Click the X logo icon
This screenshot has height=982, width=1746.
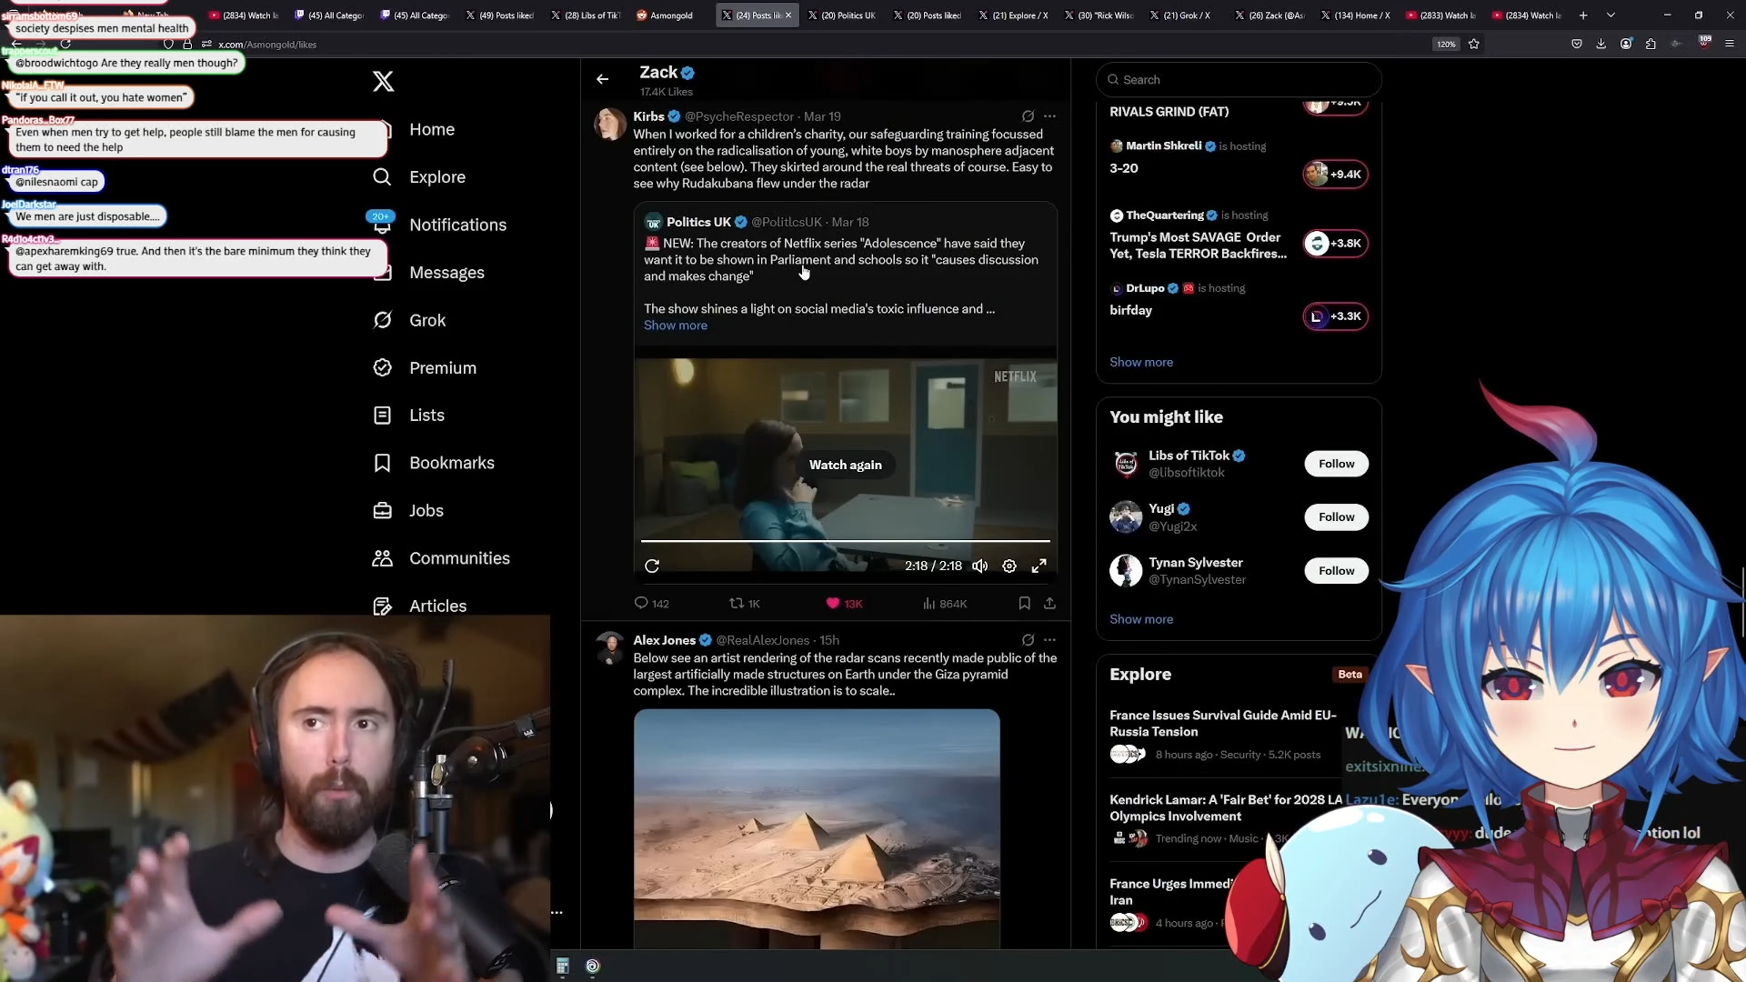point(383,82)
